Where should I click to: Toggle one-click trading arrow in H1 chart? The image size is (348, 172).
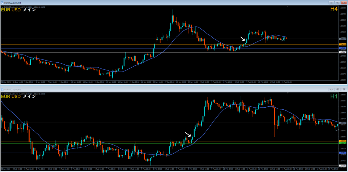pyautogui.click(x=2, y=94)
